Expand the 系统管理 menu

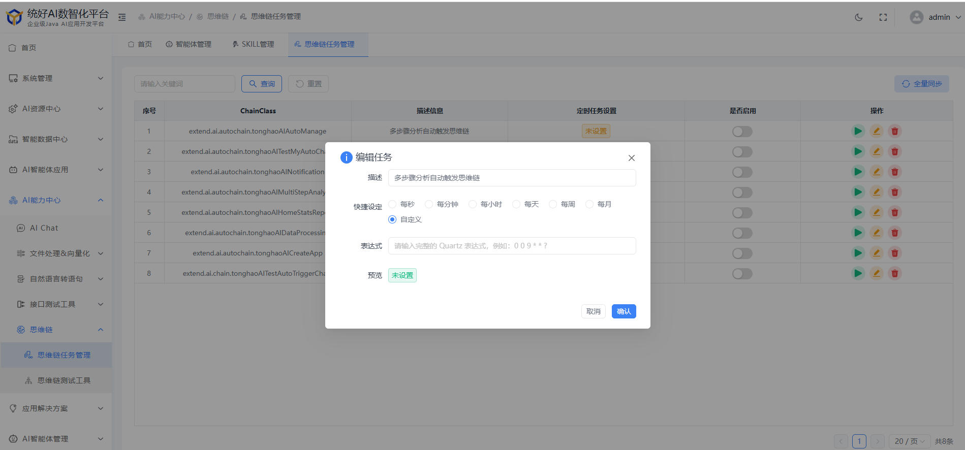pos(56,78)
